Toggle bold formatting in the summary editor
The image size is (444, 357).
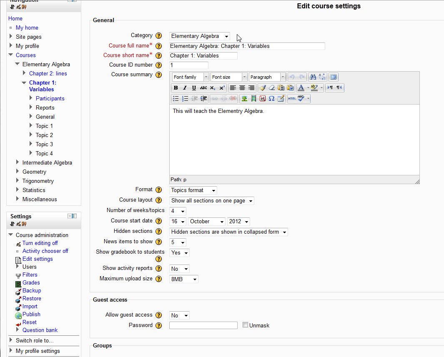[x=176, y=88]
